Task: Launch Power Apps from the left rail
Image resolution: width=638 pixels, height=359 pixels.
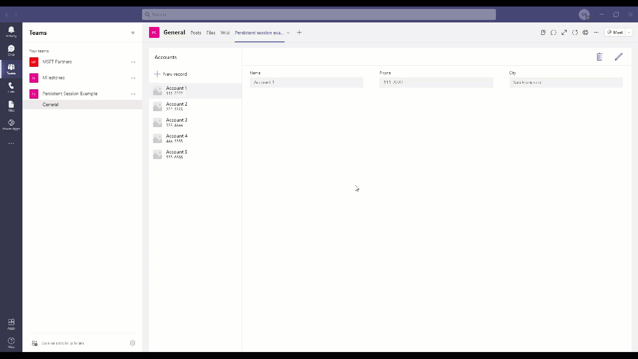Action: point(11,124)
